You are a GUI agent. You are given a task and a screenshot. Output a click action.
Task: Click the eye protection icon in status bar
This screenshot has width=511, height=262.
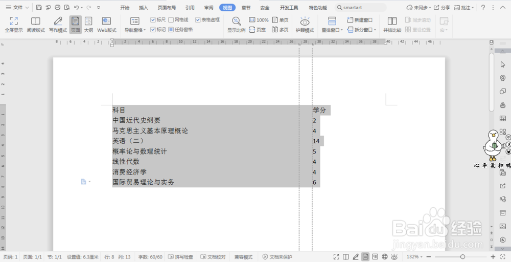(x=394, y=257)
